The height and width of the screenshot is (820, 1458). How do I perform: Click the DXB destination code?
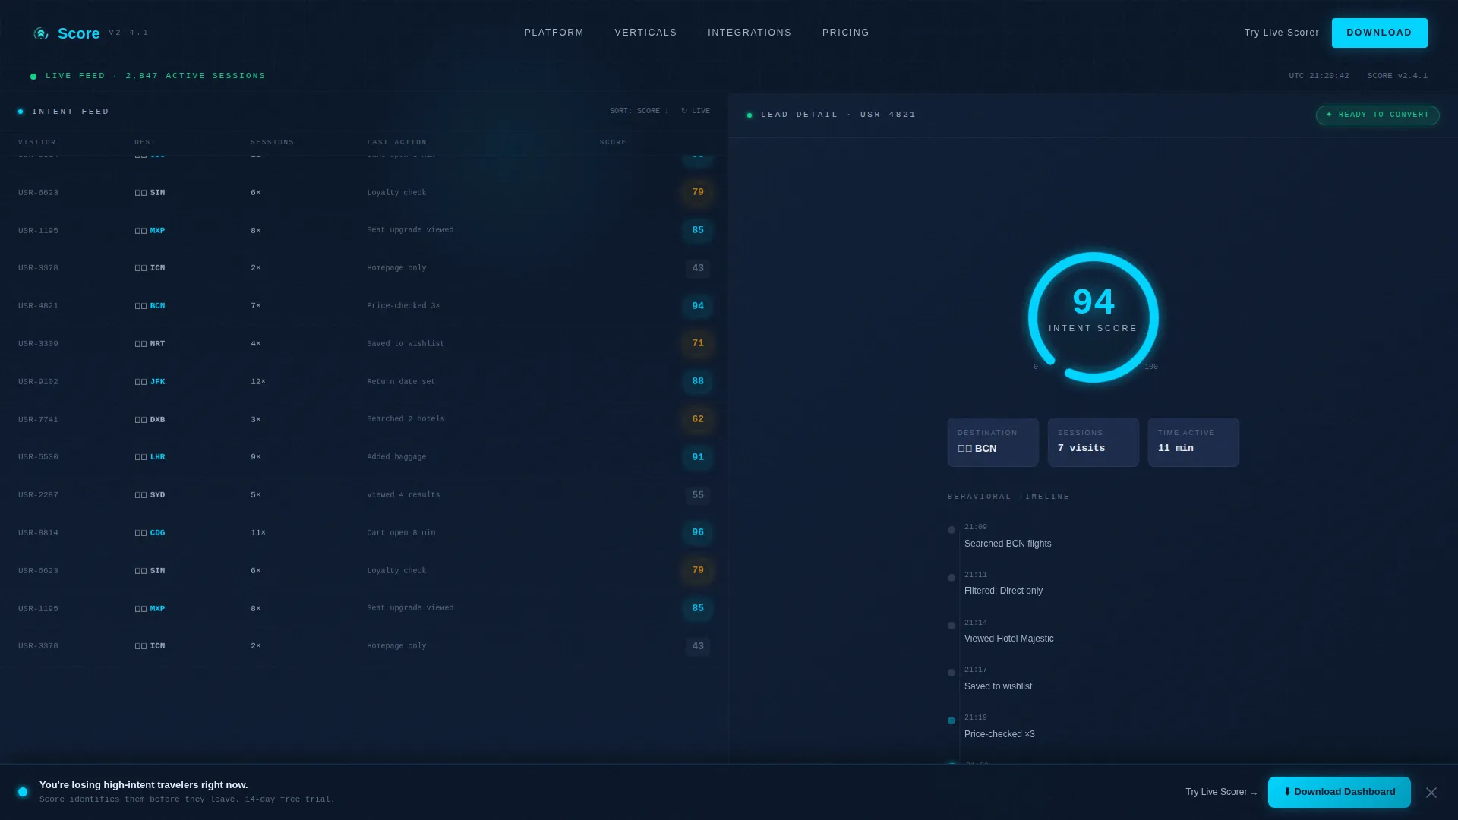[157, 420]
